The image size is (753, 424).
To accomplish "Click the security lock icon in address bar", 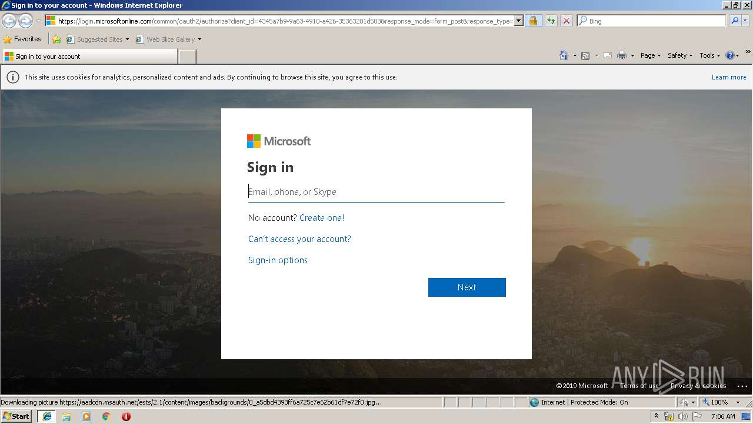I will click(533, 21).
